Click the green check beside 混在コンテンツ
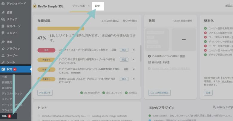Screen dimensions: 233x121 (104, 93)
